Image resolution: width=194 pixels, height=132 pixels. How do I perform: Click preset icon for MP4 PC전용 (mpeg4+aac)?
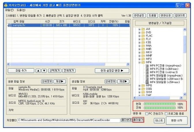[147, 66]
